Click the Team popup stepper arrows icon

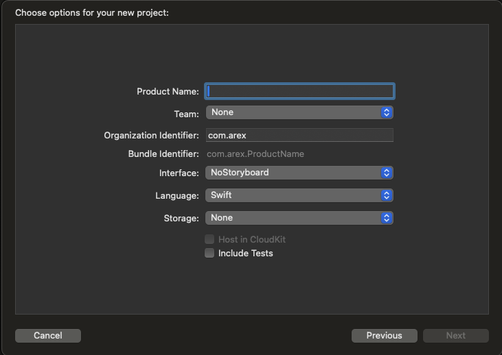coord(387,112)
